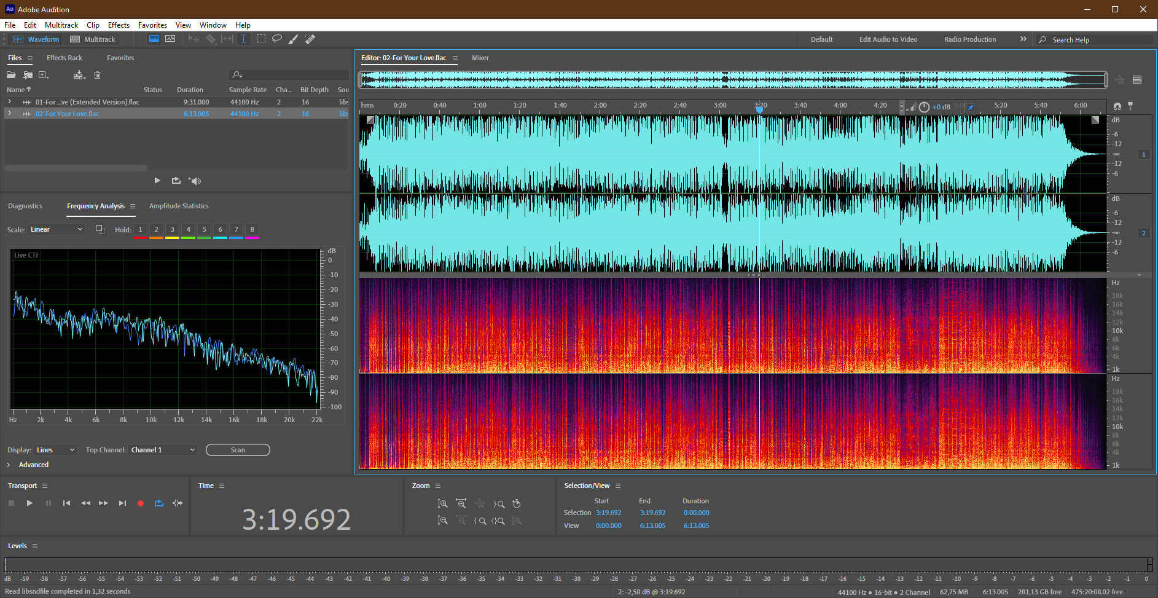This screenshot has width=1158, height=598.
Task: Select the Lasso Selection tool
Action: point(277,39)
